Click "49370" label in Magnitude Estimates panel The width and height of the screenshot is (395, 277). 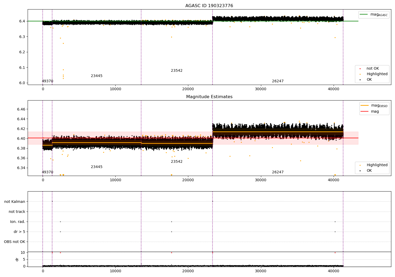point(47,172)
